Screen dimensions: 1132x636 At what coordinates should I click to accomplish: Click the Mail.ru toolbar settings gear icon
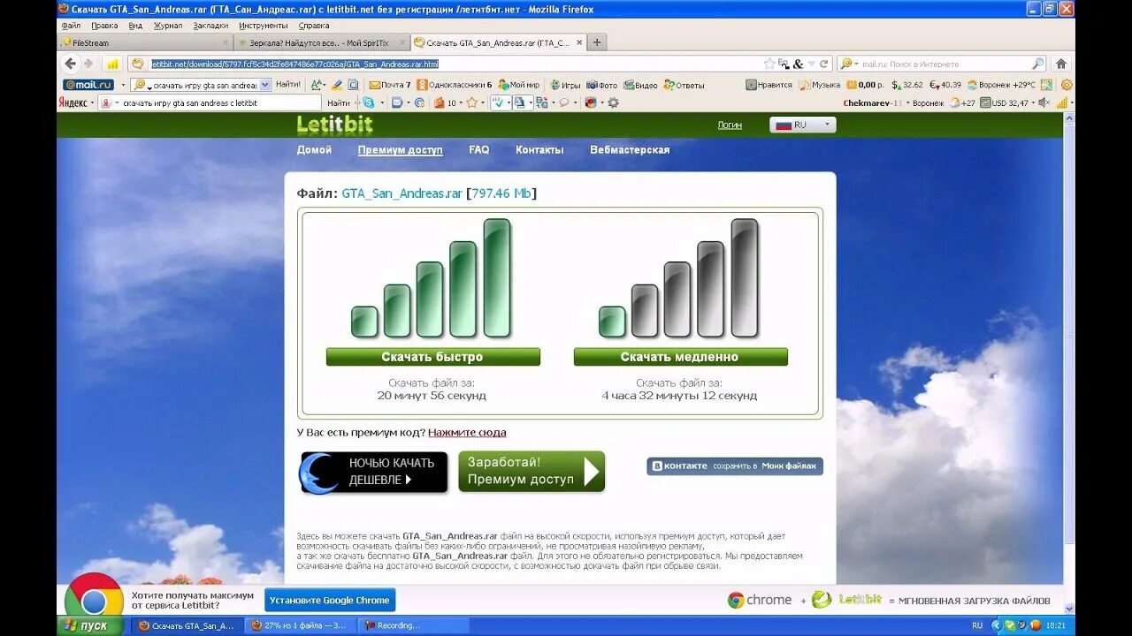pyautogui.click(x=1067, y=85)
